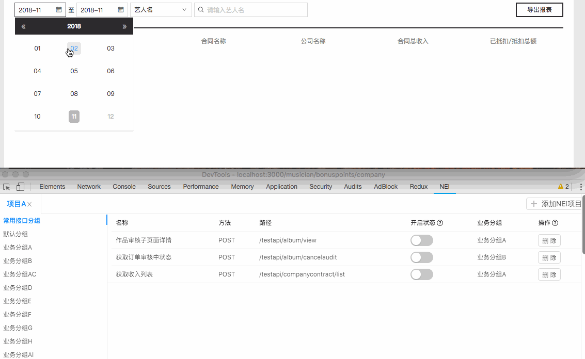585x359 pixels.
Task: Click calendar icon in end date field
Action: coord(121,10)
